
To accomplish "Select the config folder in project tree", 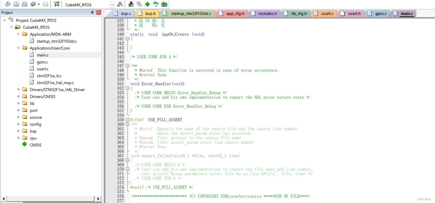I will [x=35, y=124].
